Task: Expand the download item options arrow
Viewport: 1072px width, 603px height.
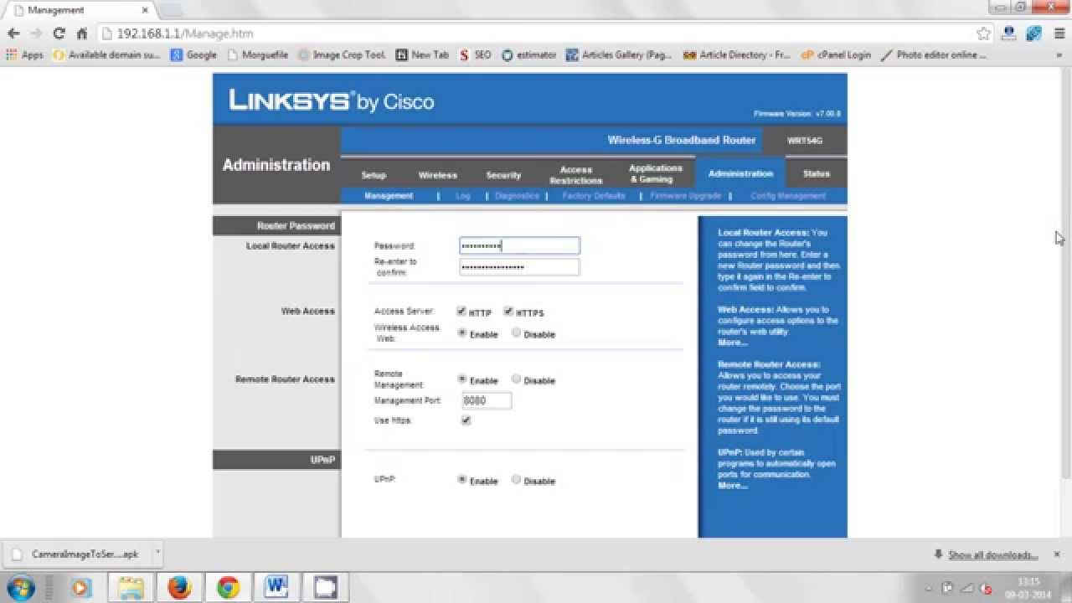Action: pyautogui.click(x=157, y=554)
